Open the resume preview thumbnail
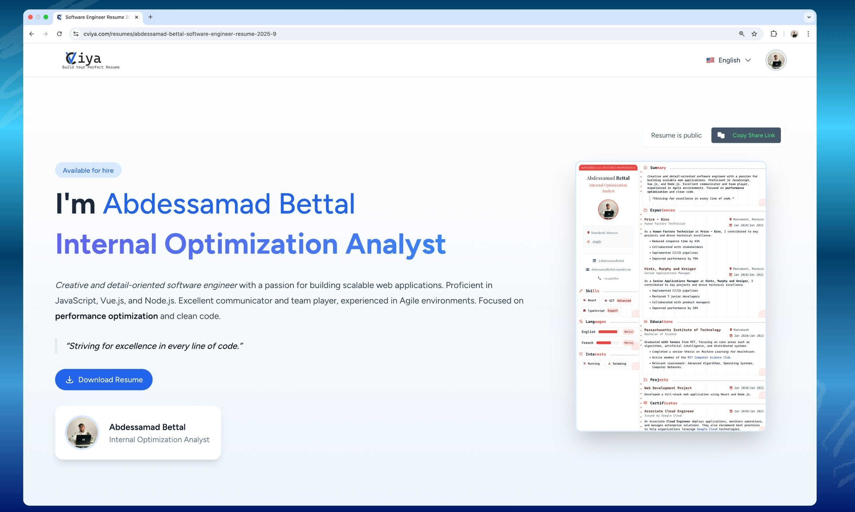Image resolution: width=855 pixels, height=512 pixels. pyautogui.click(x=671, y=296)
